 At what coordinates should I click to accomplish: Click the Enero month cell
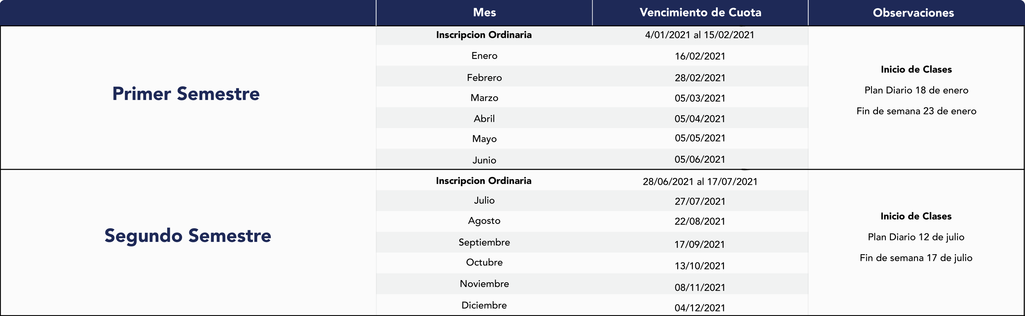(484, 56)
